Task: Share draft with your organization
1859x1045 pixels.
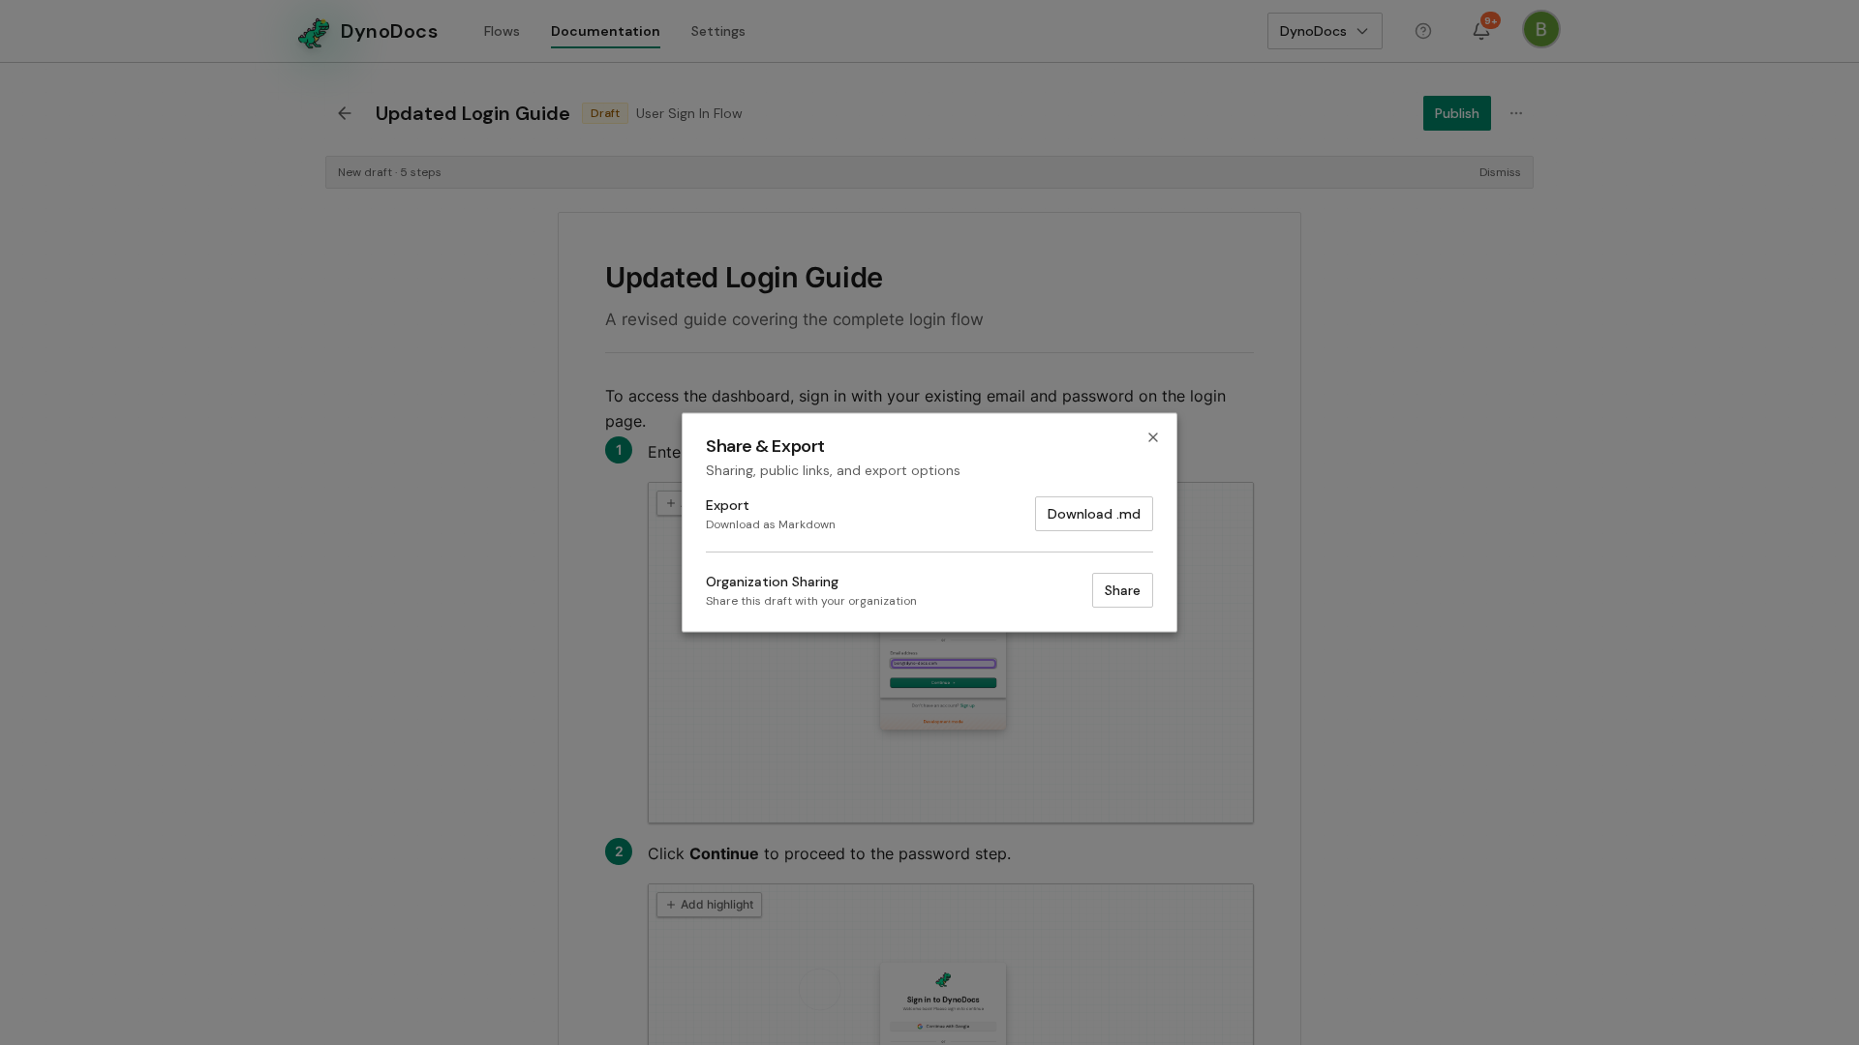Action: pyautogui.click(x=1122, y=590)
